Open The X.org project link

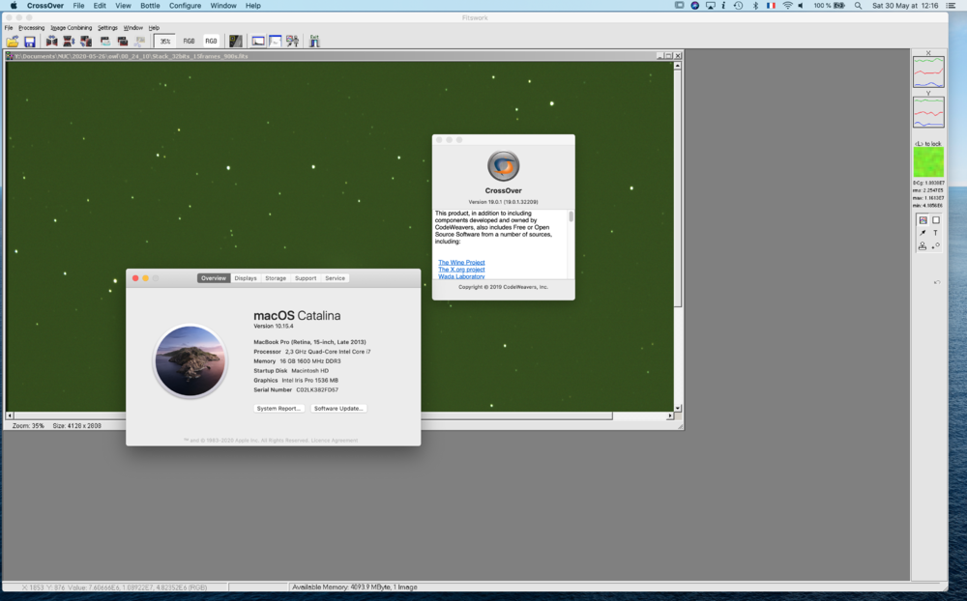(461, 270)
